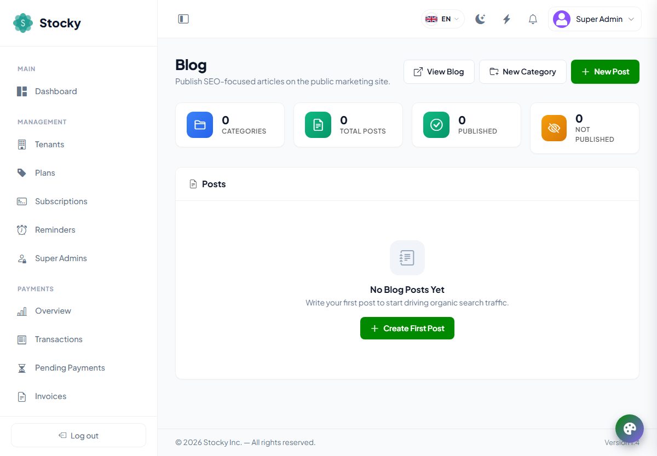The height and width of the screenshot is (456, 657).
Task: Click the Reminders alarm clock icon
Action: click(x=22, y=230)
